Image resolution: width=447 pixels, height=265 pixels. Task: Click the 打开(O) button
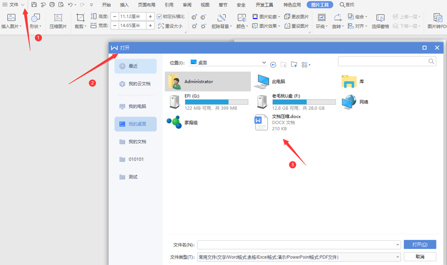pos(420,244)
